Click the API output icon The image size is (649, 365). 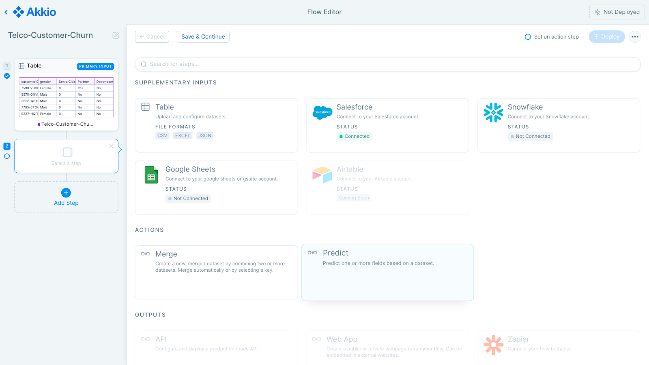click(x=146, y=339)
